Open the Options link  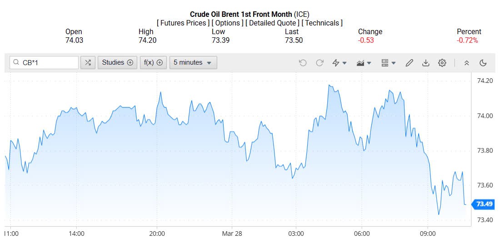coord(227,23)
